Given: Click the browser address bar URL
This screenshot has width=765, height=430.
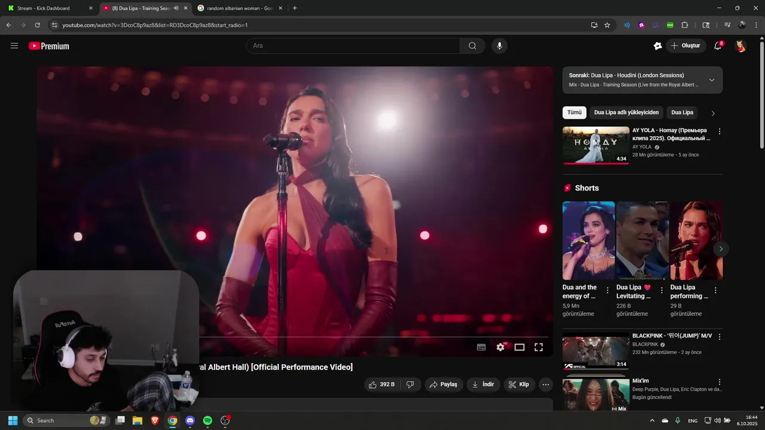Looking at the screenshot, I should coord(155,25).
